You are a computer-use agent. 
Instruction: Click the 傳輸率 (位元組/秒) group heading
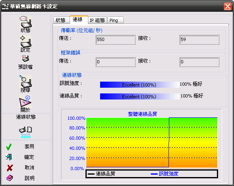[82, 30]
